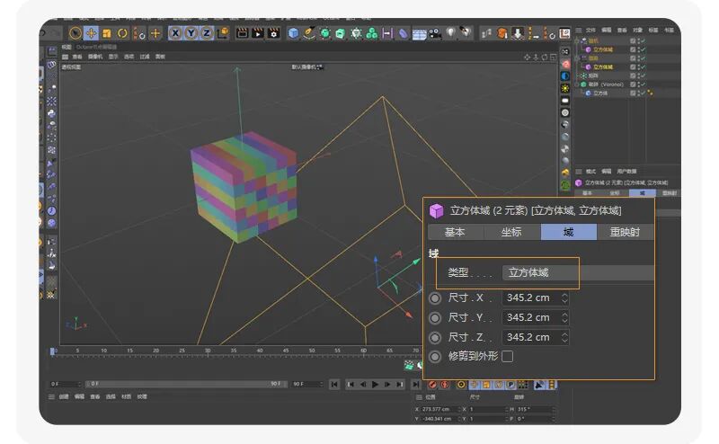The height and width of the screenshot is (444, 719).
Task: Click the purple deformer capsule icon
Action: click(x=403, y=33)
